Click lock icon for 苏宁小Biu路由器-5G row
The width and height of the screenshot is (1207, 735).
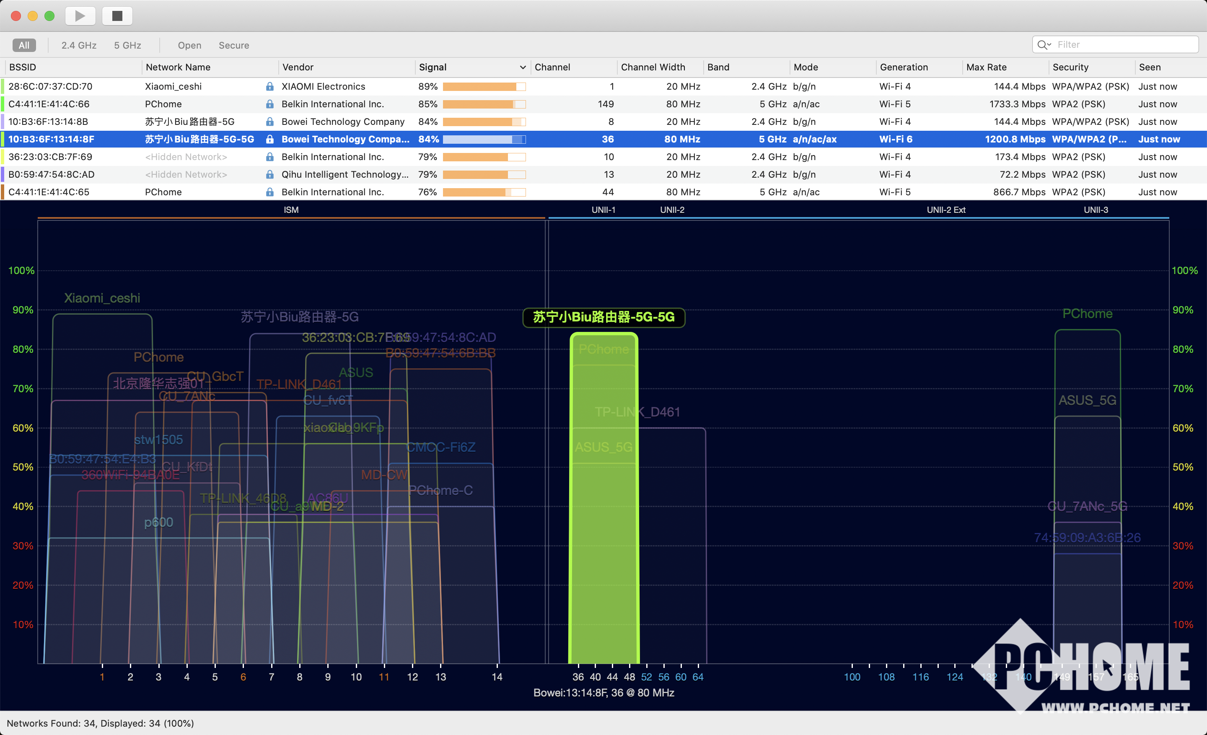click(x=269, y=122)
